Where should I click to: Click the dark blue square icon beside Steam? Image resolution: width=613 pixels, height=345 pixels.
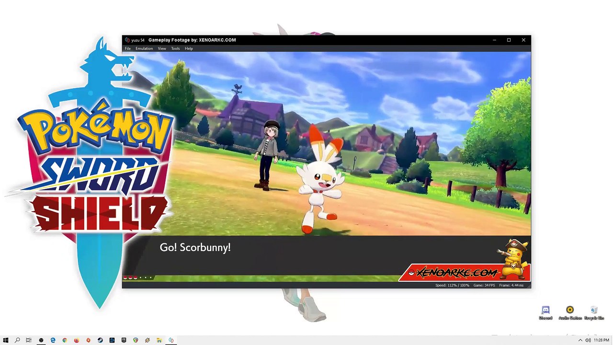tap(112, 340)
